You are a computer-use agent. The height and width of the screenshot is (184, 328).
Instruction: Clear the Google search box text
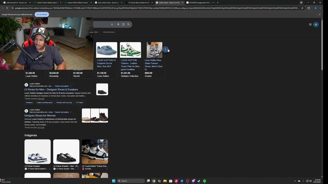pos(112,24)
